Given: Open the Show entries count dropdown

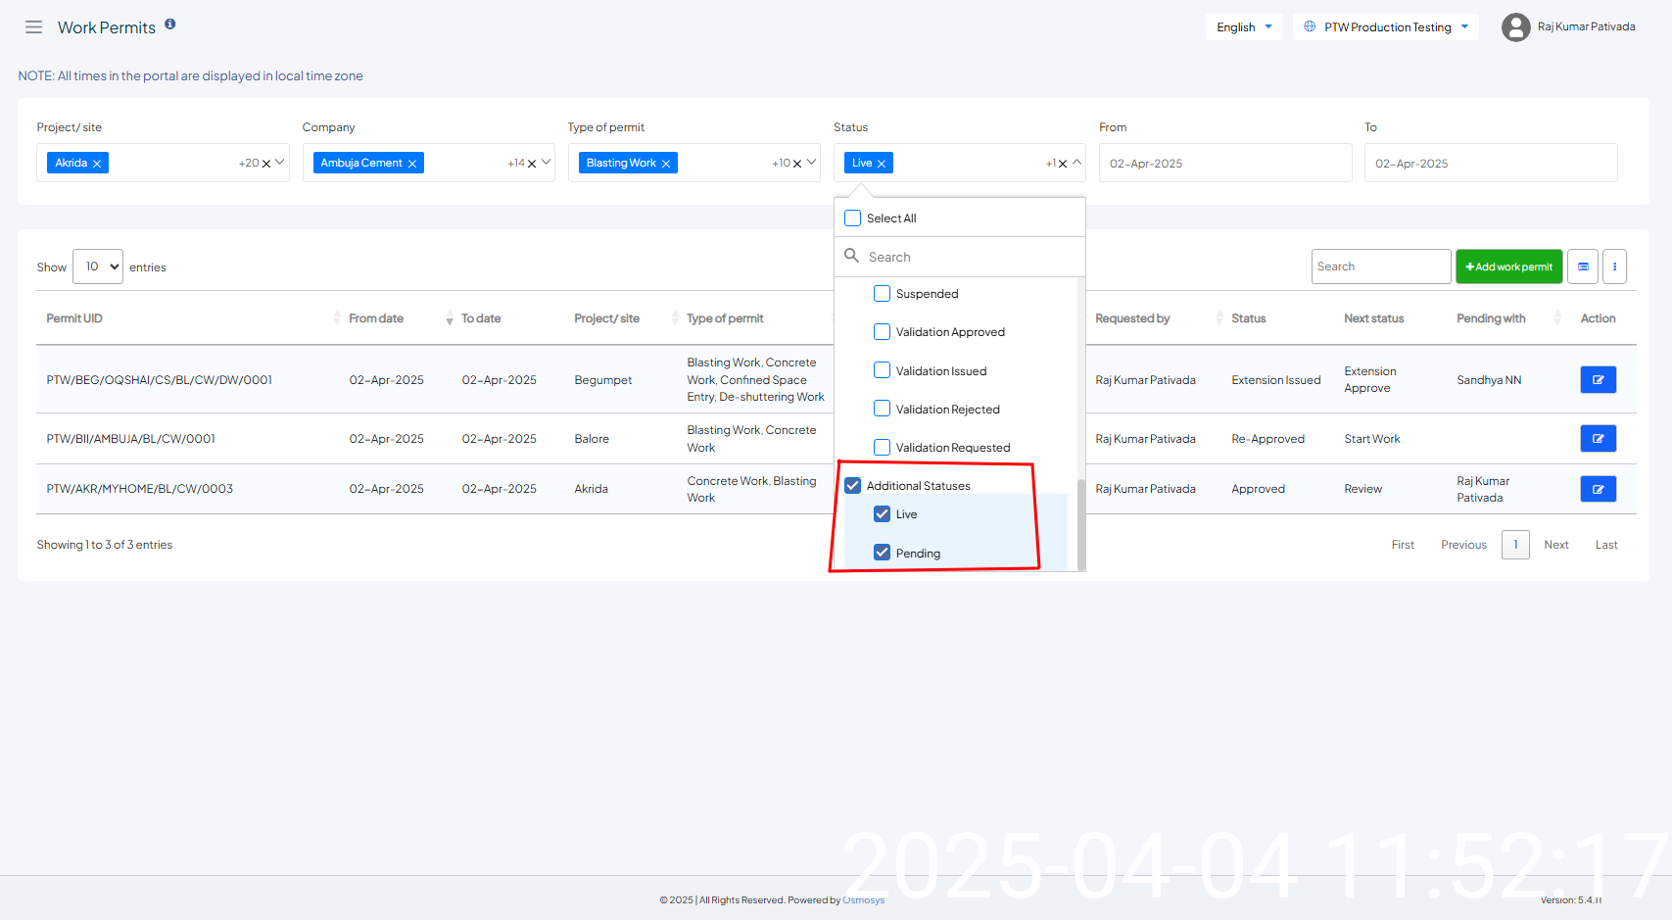Looking at the screenshot, I should pyautogui.click(x=98, y=266).
